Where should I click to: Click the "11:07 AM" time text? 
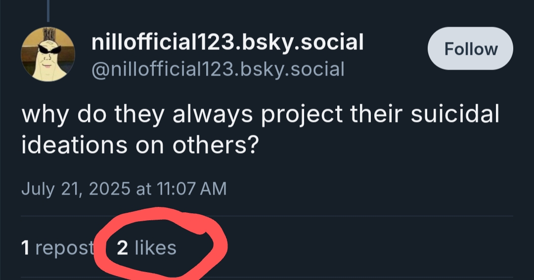tap(191, 189)
